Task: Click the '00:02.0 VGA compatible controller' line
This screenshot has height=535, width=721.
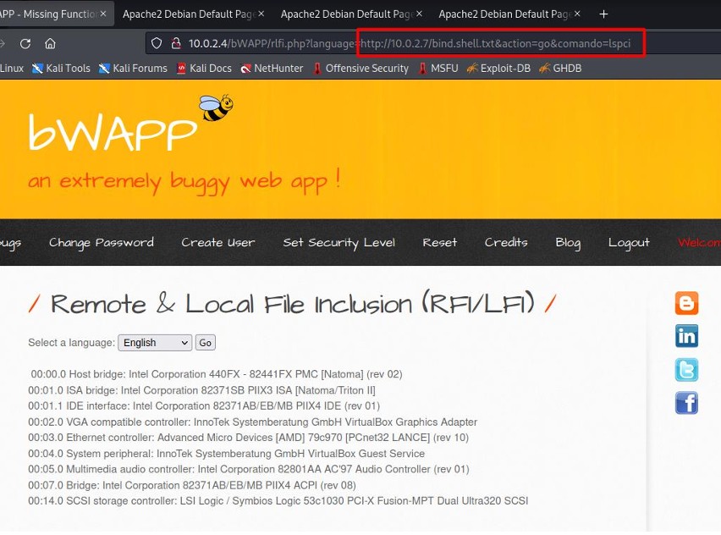Action: 253,422
